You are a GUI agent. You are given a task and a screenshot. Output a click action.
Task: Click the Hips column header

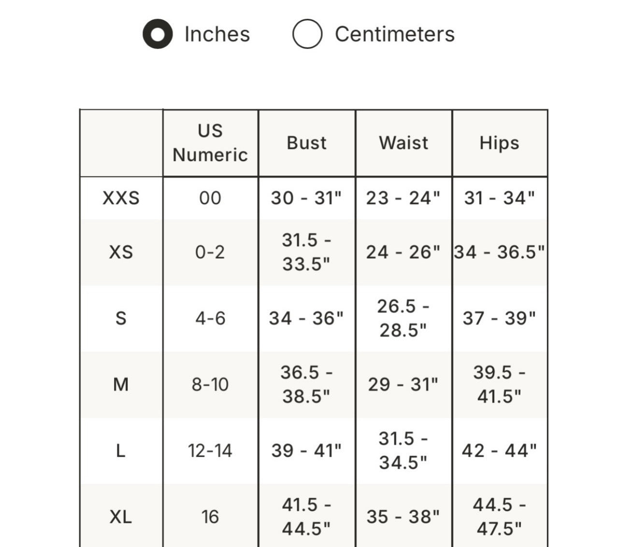point(499,143)
